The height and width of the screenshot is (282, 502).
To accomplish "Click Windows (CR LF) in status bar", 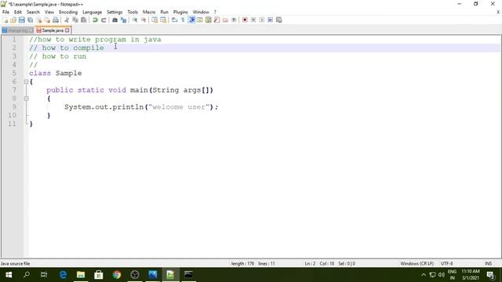I will [417, 263].
